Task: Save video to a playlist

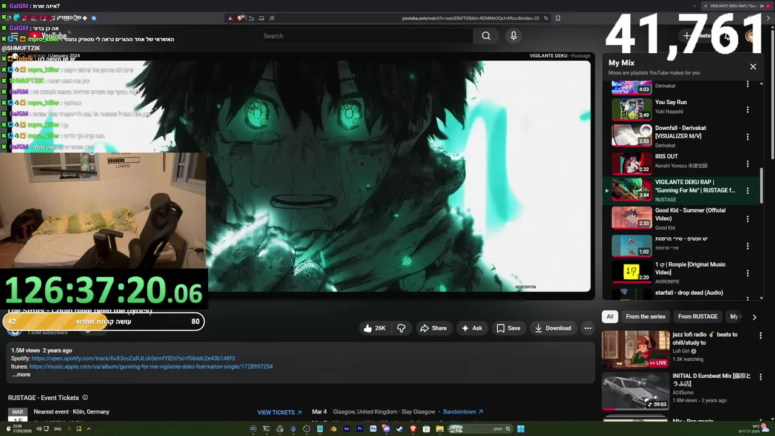Action: coord(509,328)
